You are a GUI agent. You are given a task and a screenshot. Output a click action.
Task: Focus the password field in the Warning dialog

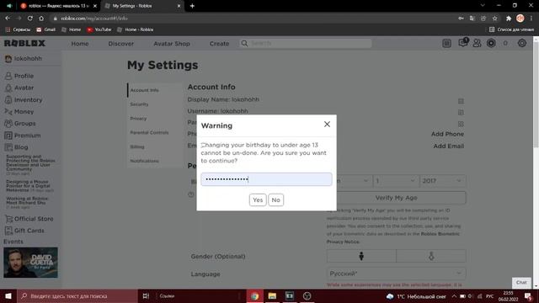click(266, 179)
